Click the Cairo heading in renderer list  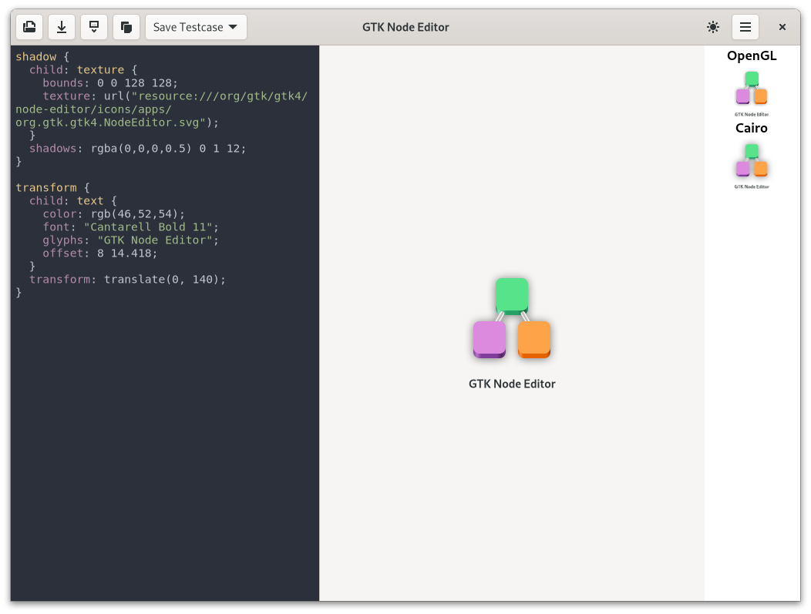752,128
